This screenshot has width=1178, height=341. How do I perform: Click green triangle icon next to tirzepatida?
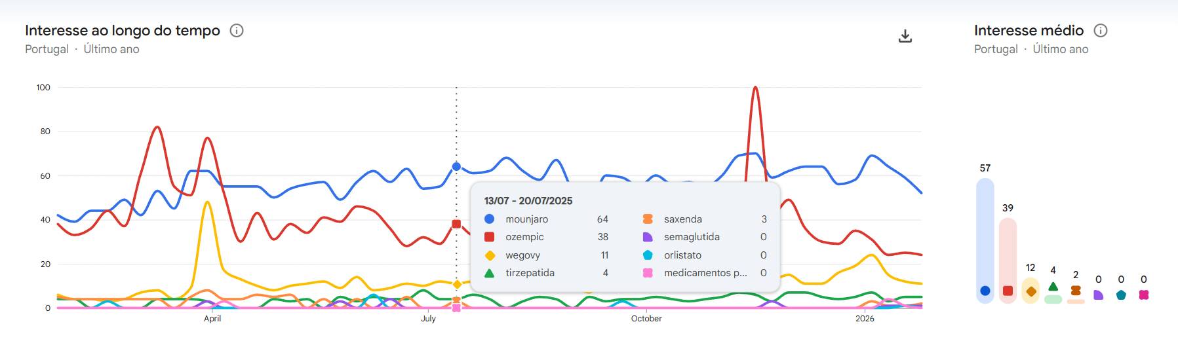point(489,273)
